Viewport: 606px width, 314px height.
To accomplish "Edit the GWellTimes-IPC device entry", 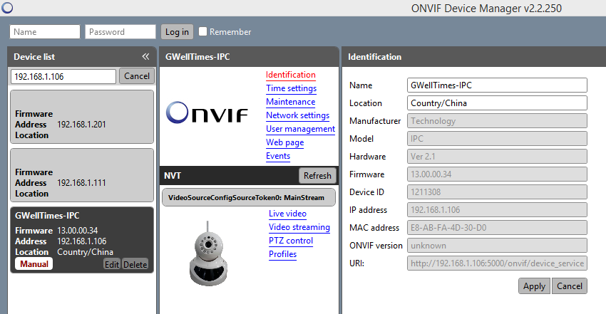I will pos(112,264).
